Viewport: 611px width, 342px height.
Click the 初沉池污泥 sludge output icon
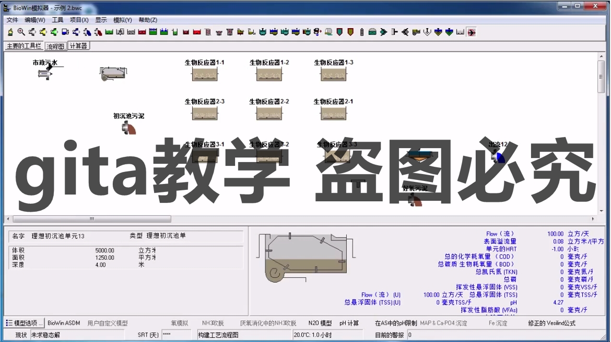(128, 128)
